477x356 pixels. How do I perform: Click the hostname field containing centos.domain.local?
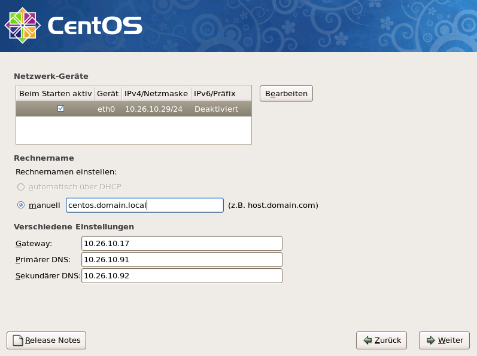144,205
